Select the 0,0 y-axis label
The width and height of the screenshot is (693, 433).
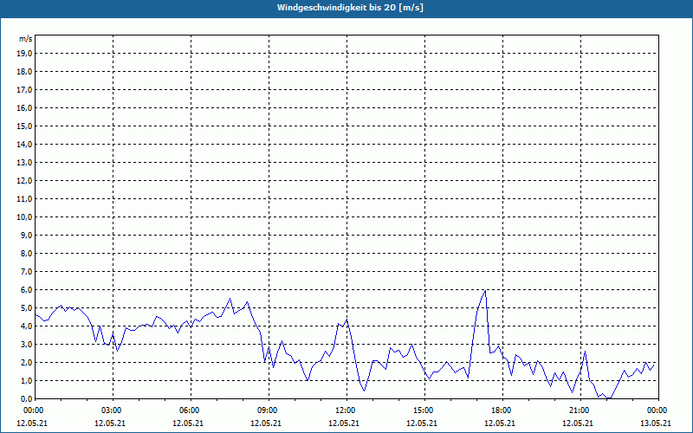point(26,398)
